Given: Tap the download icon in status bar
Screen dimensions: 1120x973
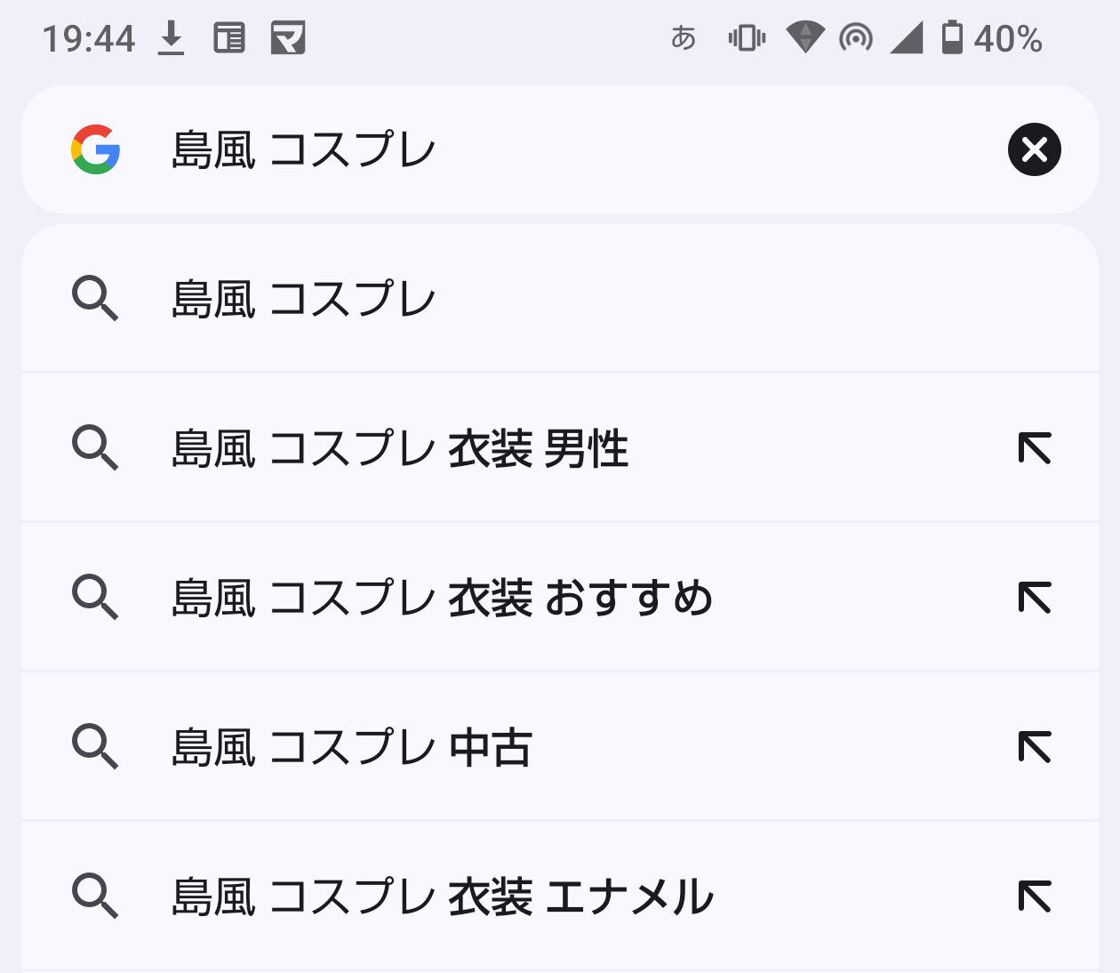Looking at the screenshot, I should coord(171,38).
